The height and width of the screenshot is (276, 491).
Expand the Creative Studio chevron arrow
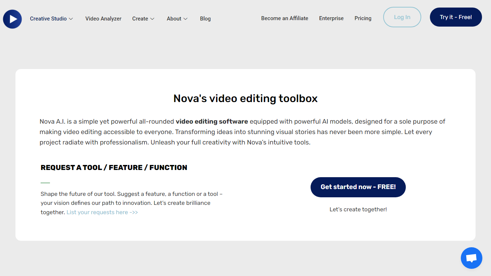[x=71, y=19]
